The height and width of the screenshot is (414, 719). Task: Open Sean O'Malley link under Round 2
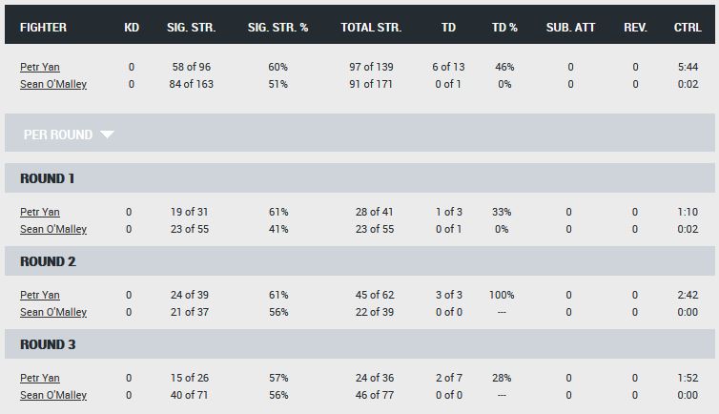[53, 312]
